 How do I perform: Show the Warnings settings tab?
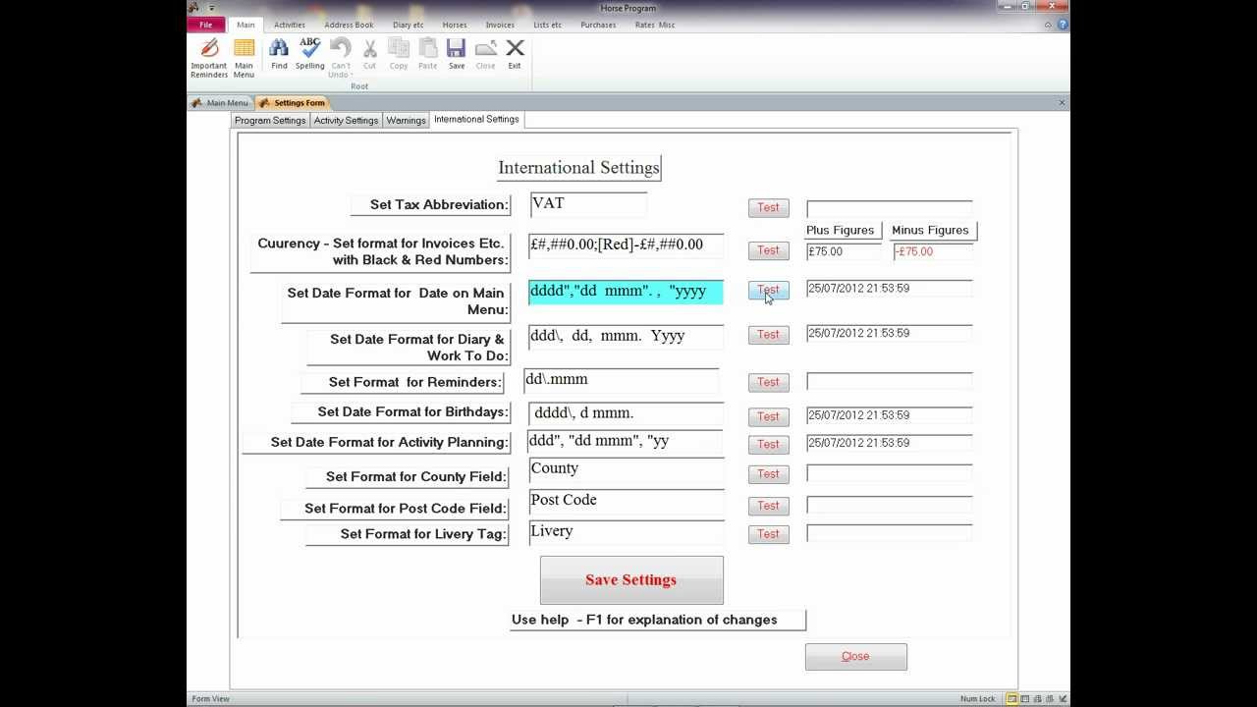406,121
